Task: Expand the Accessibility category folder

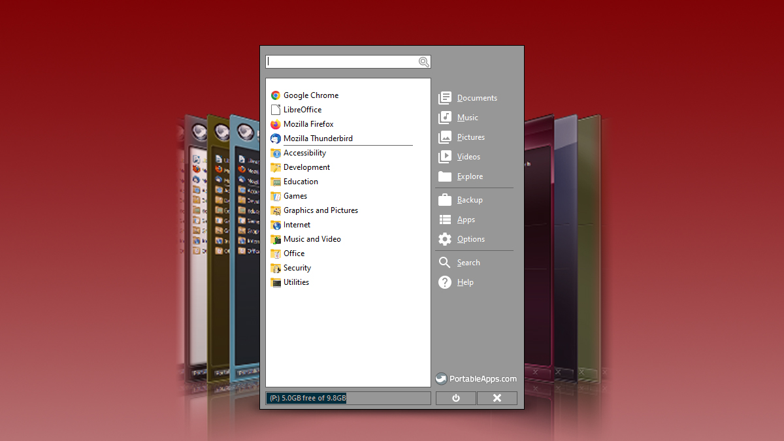Action: tap(304, 153)
